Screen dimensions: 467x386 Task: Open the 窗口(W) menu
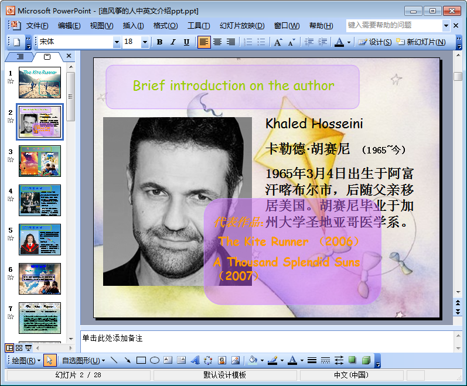287,26
